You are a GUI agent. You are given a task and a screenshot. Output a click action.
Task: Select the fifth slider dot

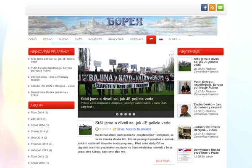pyautogui.click(x=134, y=114)
